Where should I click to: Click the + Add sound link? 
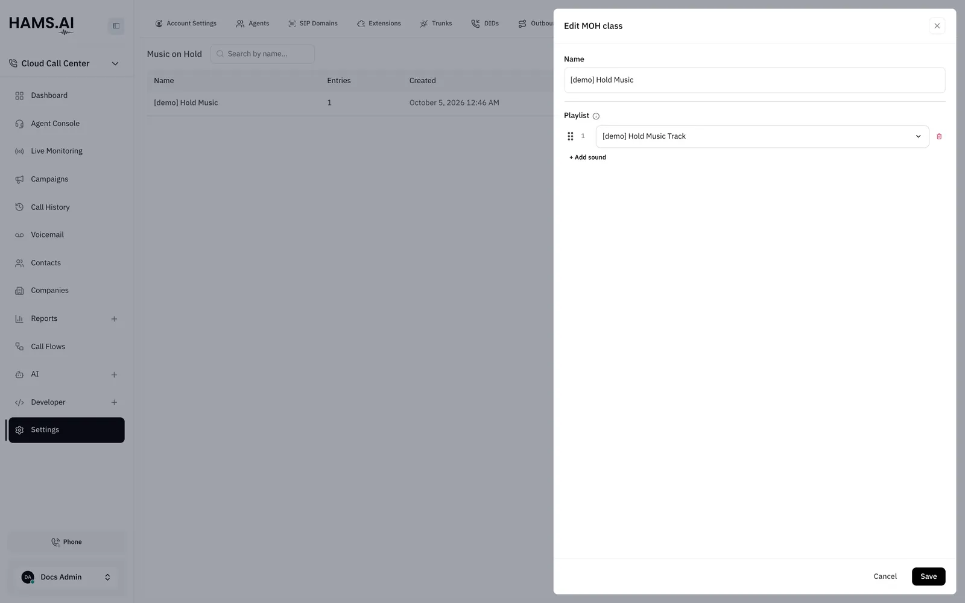pyautogui.click(x=587, y=157)
